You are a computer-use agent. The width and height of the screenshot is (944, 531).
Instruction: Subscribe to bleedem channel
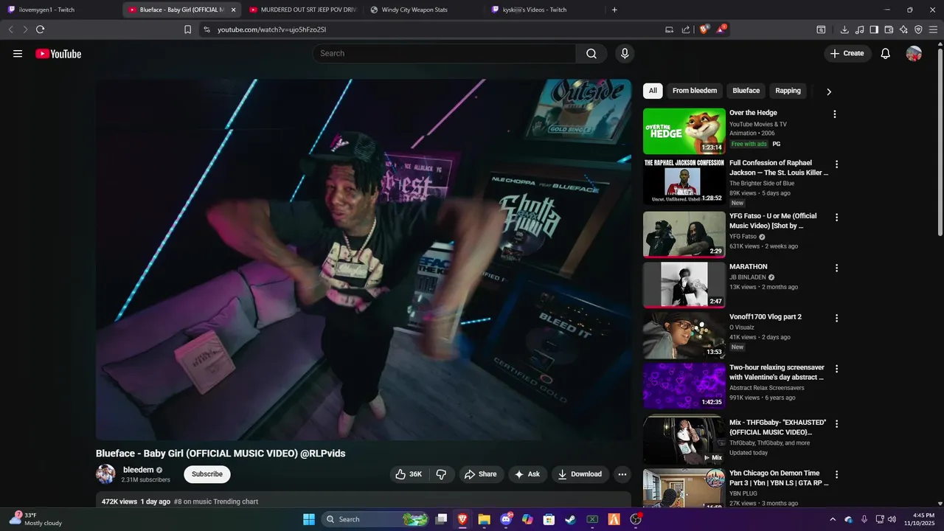(x=207, y=474)
